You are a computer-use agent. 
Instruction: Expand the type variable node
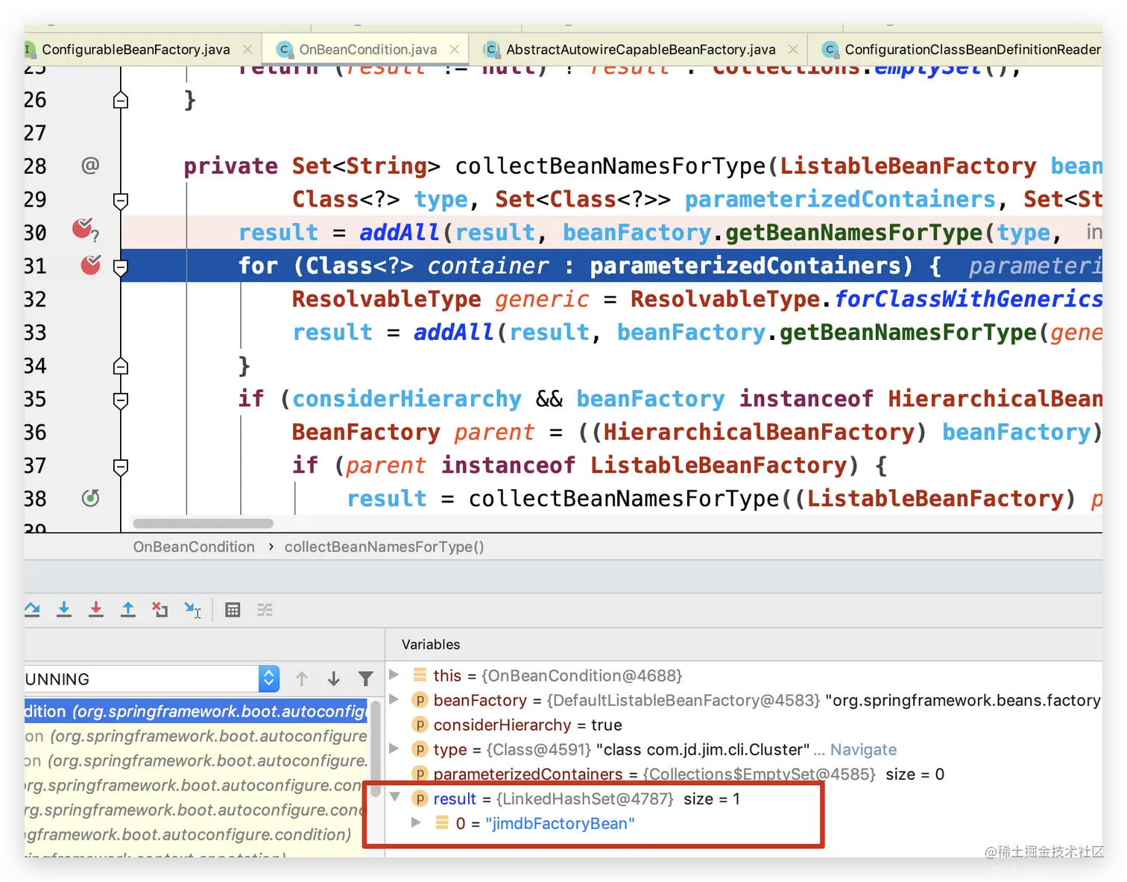394,748
